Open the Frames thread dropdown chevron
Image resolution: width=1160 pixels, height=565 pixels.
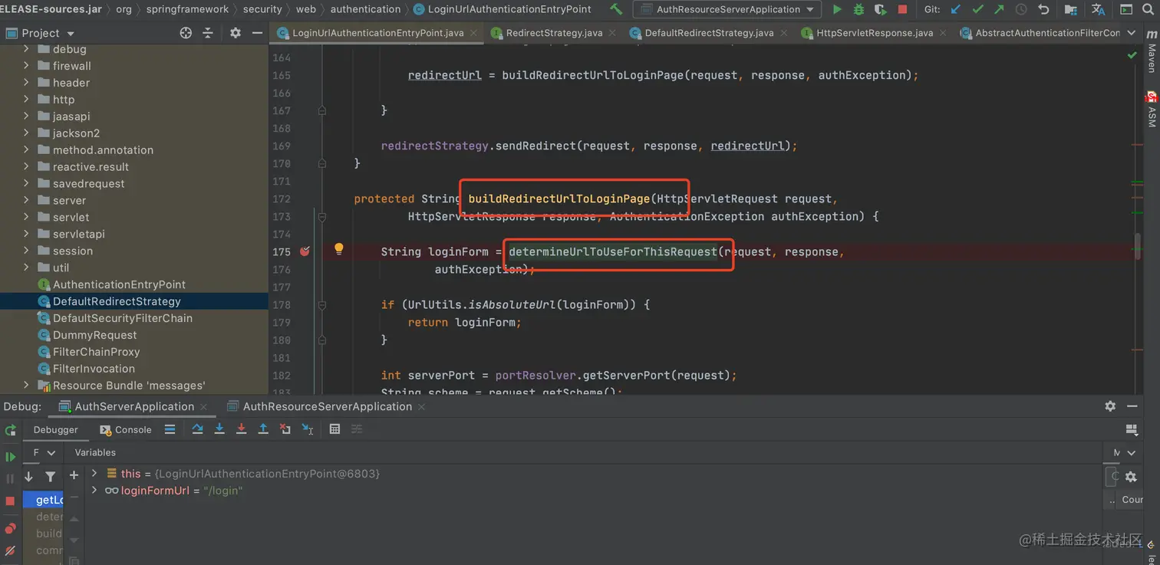[x=51, y=453]
